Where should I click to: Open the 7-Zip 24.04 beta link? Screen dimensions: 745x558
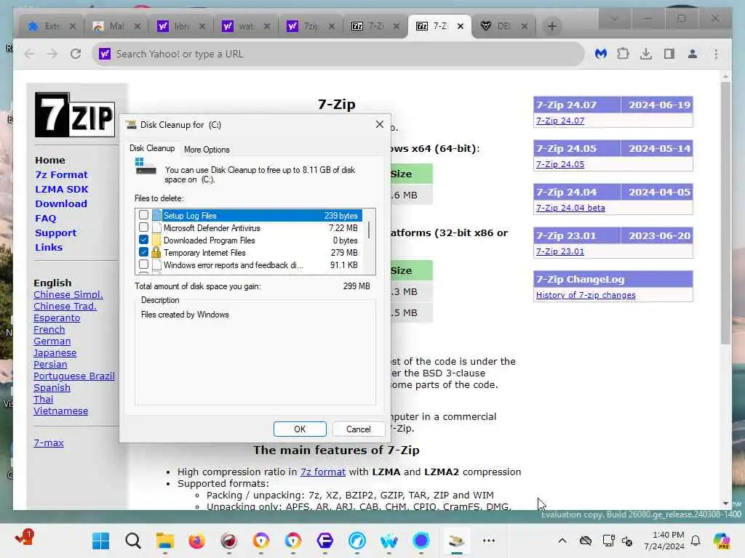(570, 208)
